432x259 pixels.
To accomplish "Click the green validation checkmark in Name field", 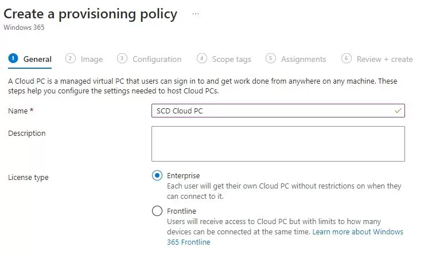I will pyautogui.click(x=398, y=111).
